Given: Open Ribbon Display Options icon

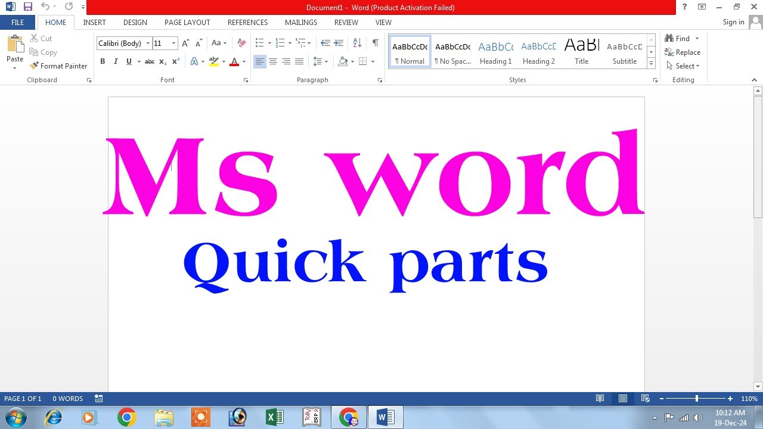Looking at the screenshot, I should coord(702,7).
